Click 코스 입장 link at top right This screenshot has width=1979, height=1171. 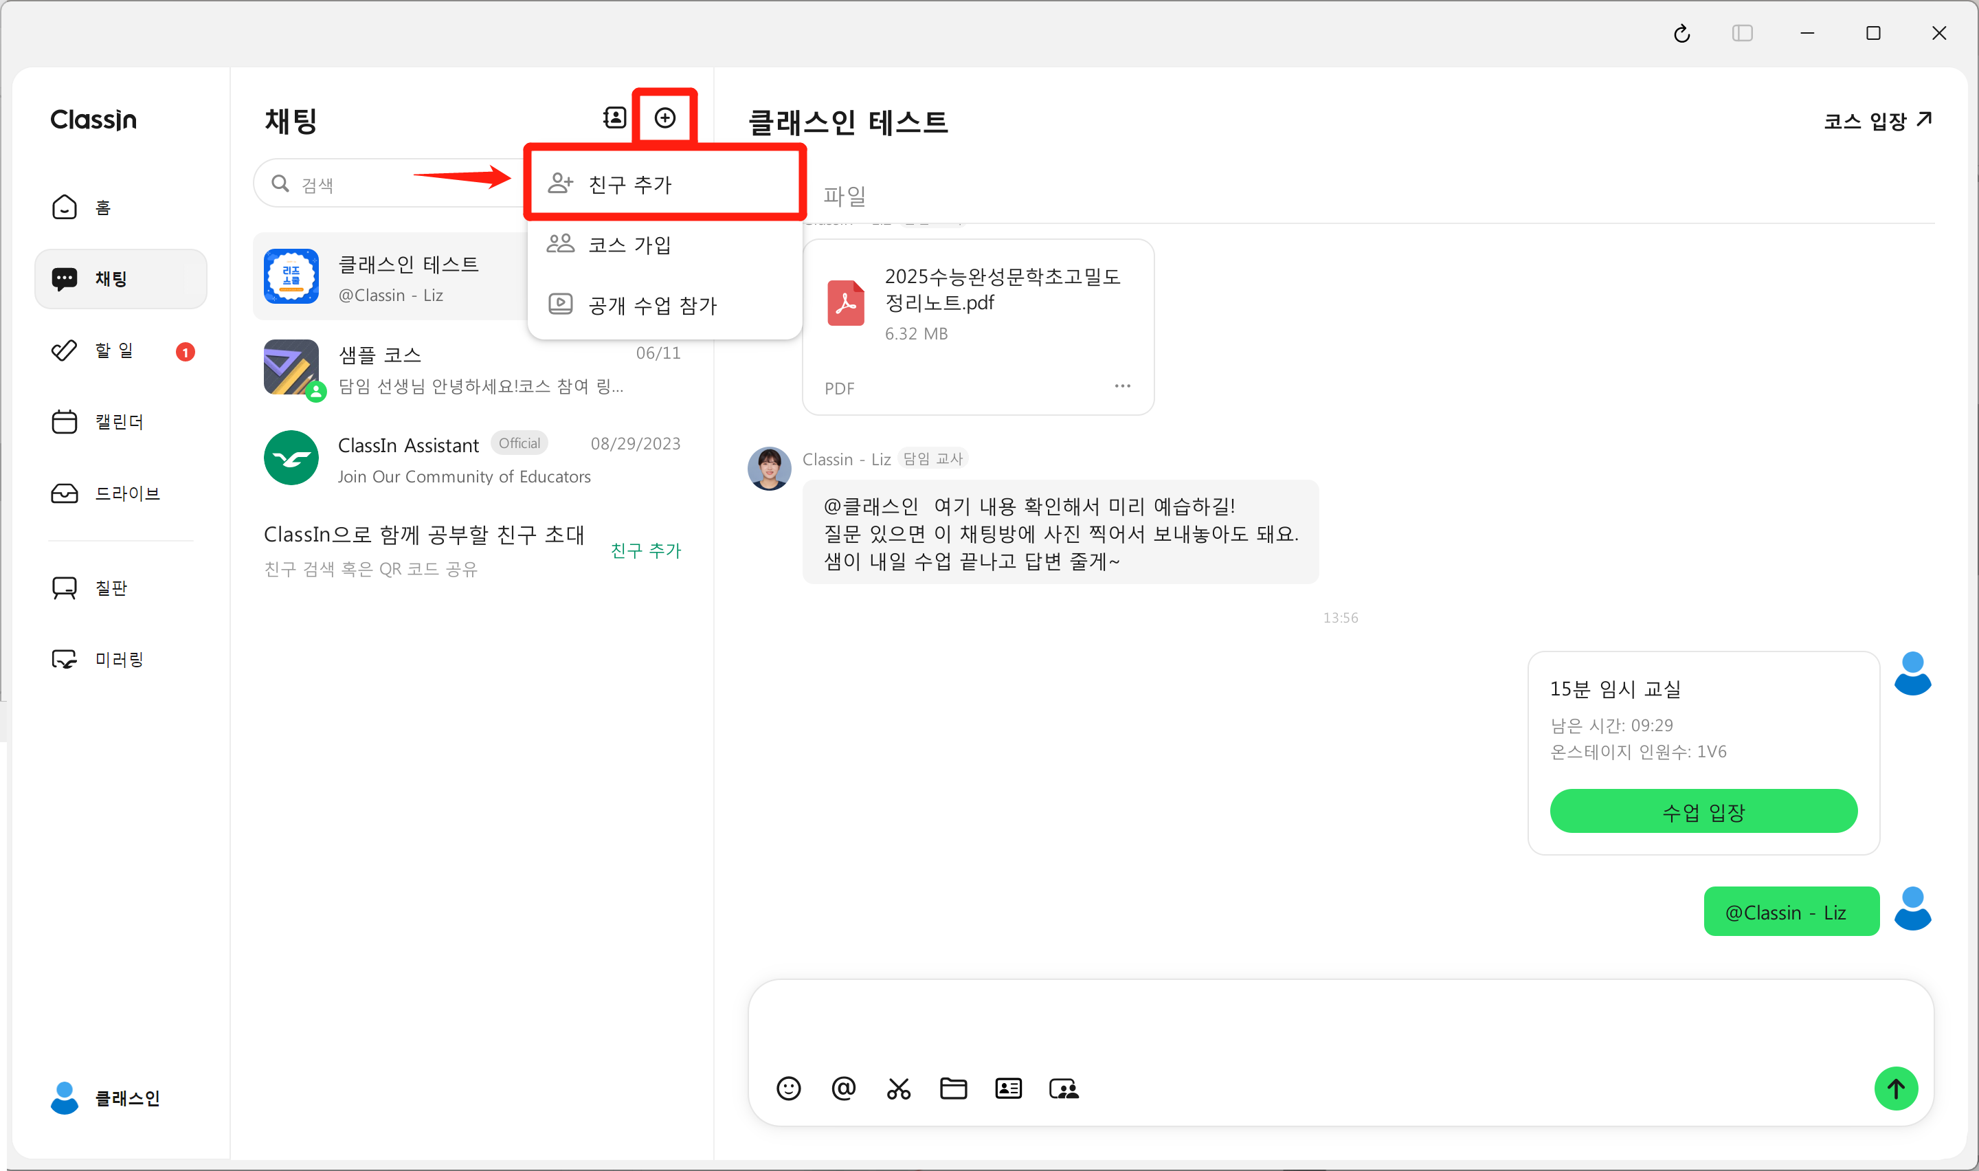click(1878, 121)
